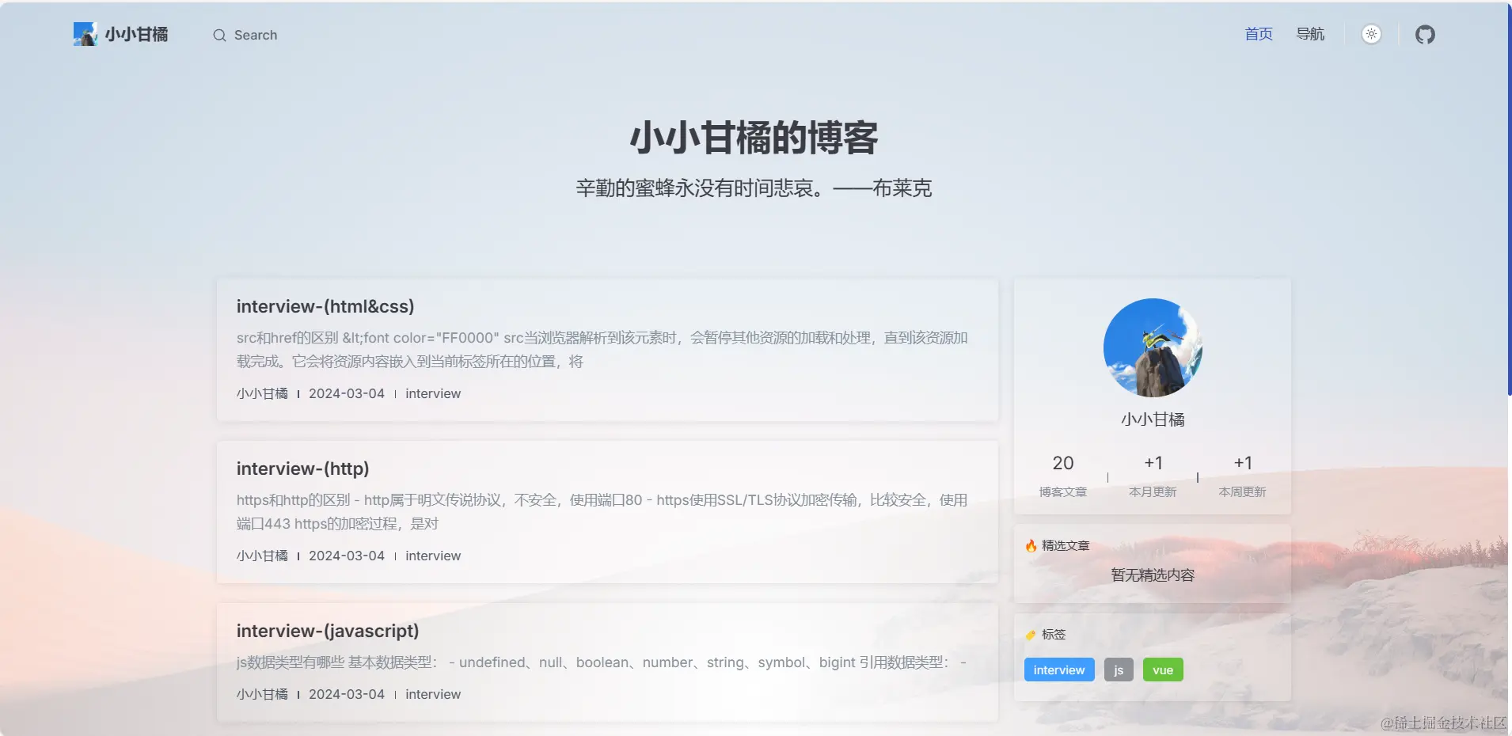The width and height of the screenshot is (1512, 736).
Task: Select the interview tag chip
Action: [x=1058, y=670]
